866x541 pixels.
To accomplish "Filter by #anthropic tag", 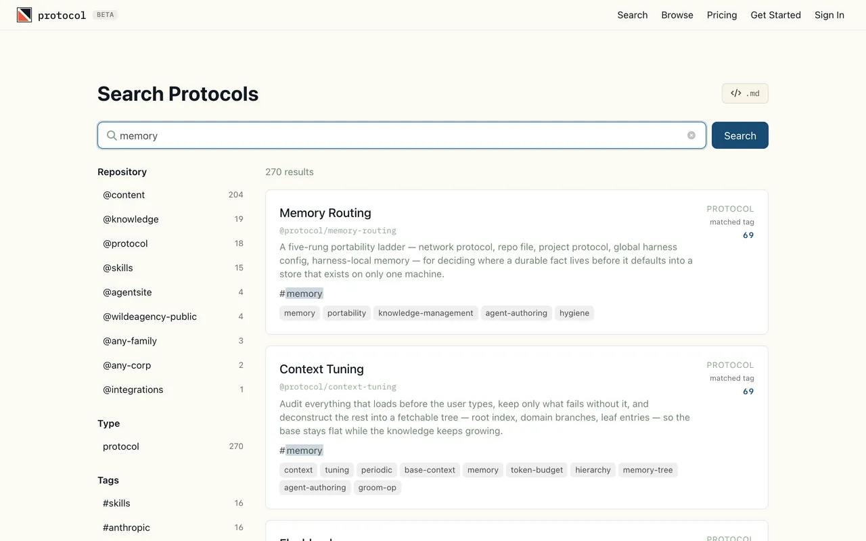I will 173,527.
